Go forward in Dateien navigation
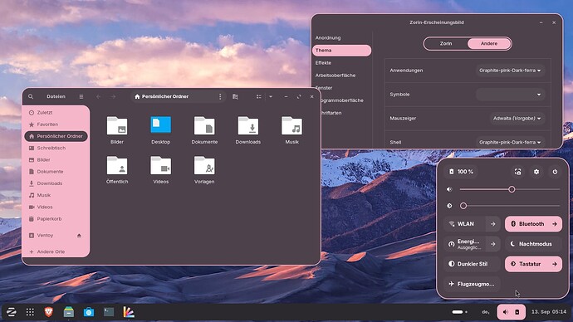 tap(113, 96)
